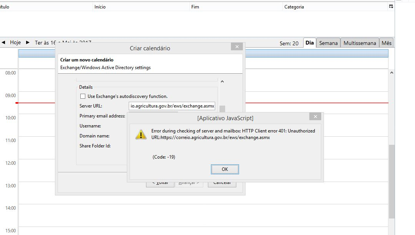The height and width of the screenshot is (235, 415).
Task: Click the 'Primary email address:' label
Action: pos(103,116)
